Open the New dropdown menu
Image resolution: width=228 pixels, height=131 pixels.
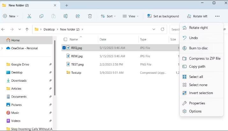tap(11, 16)
